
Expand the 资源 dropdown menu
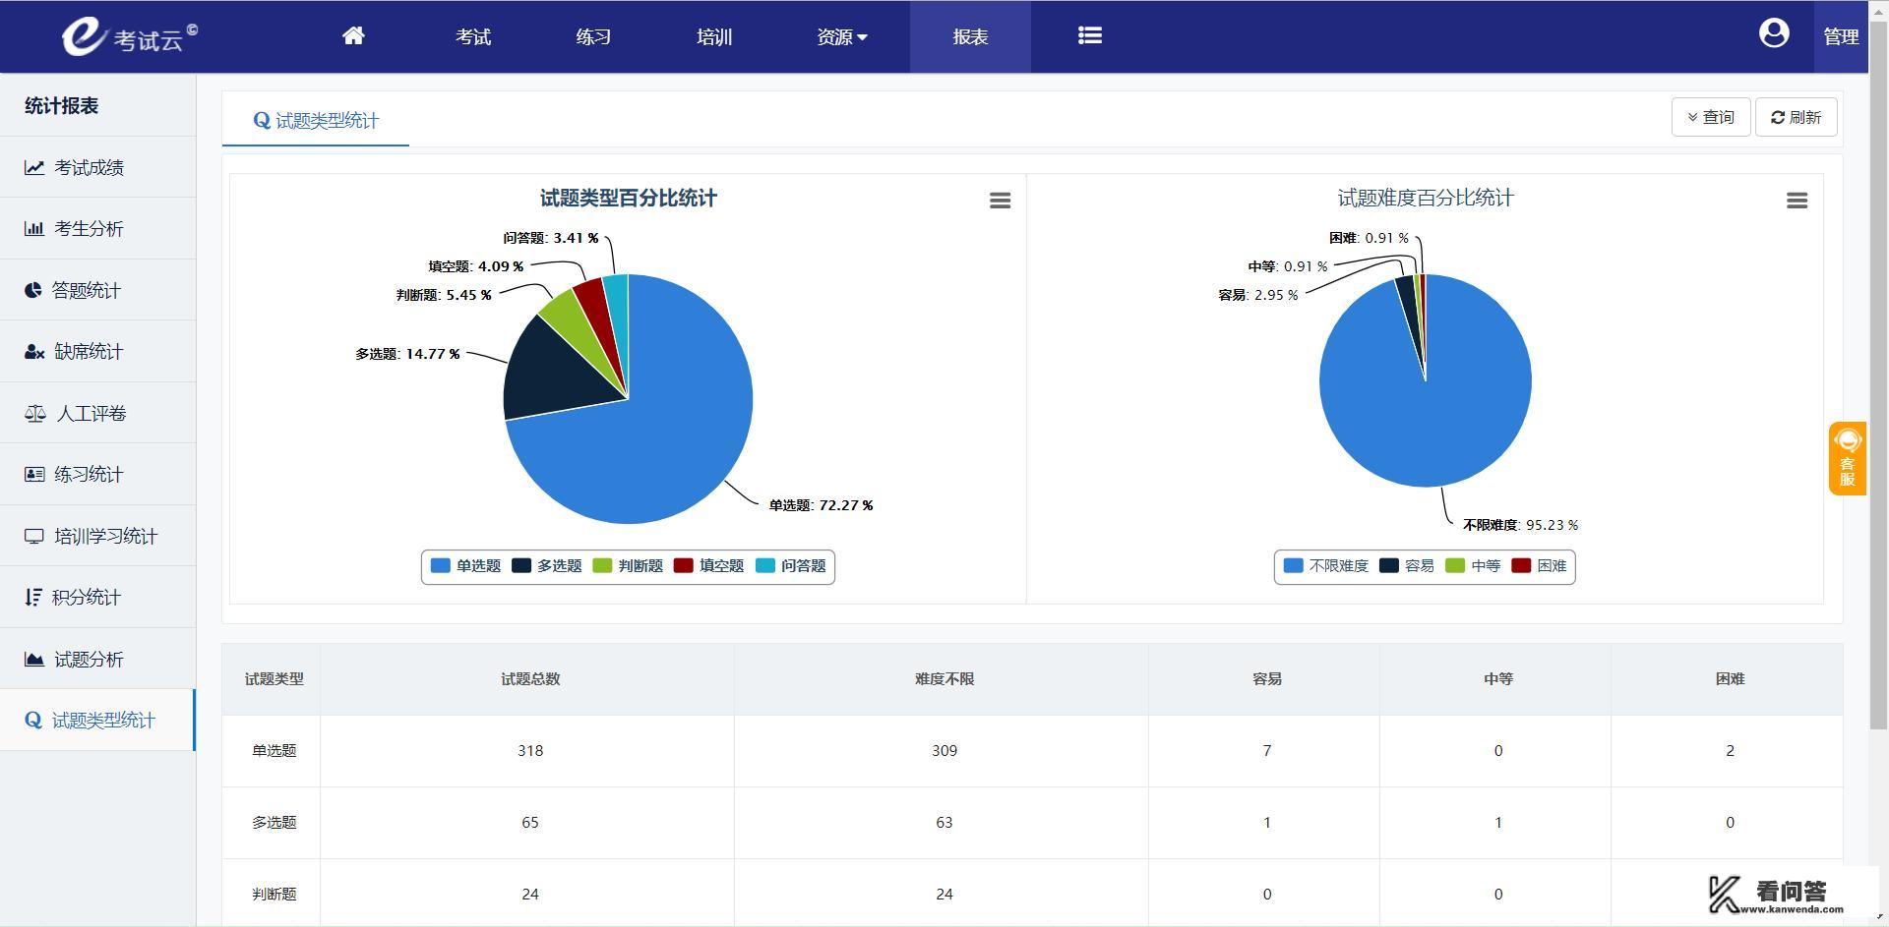[x=842, y=36]
